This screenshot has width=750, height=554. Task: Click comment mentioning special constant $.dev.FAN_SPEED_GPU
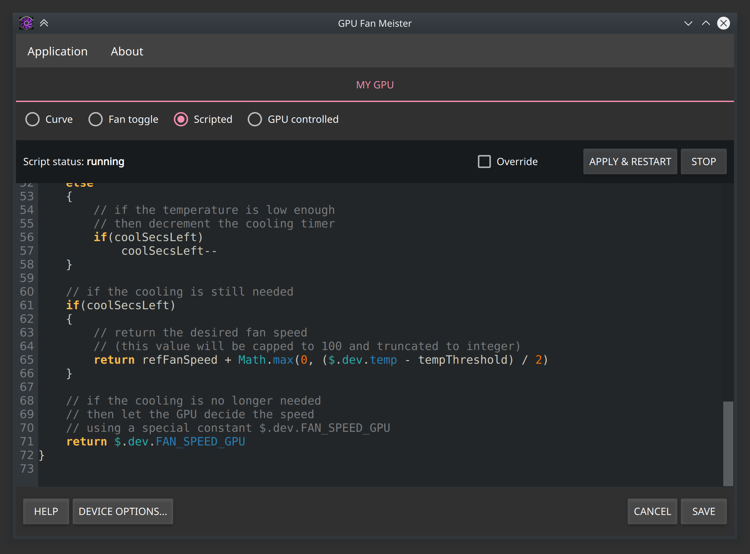pyautogui.click(x=228, y=428)
